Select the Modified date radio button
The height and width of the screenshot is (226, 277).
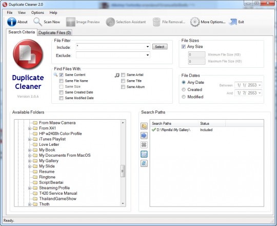point(184,97)
